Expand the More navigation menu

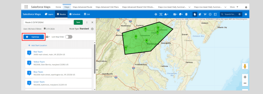point(234,7)
